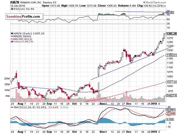The image size is (177, 134).
Task: Select the Low 1273.39 value
Action: 88,6
